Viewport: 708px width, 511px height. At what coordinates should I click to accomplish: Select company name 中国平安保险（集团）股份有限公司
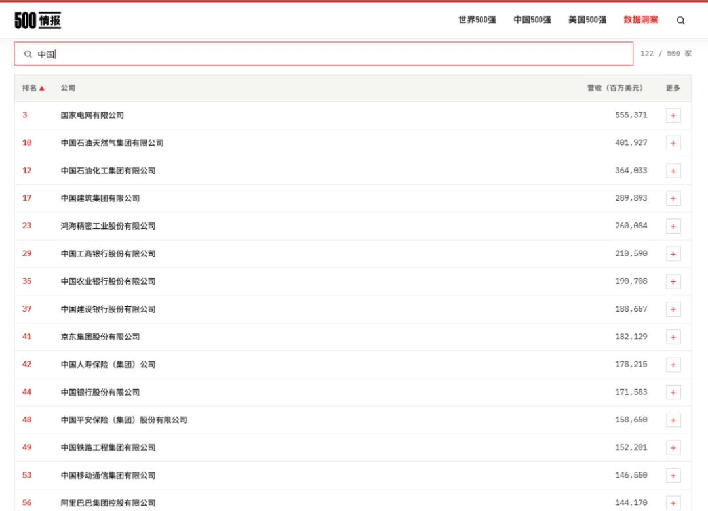124,420
